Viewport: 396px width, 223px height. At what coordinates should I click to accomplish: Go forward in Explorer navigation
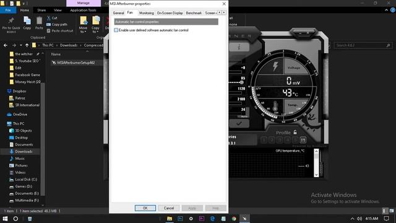tap(14, 45)
